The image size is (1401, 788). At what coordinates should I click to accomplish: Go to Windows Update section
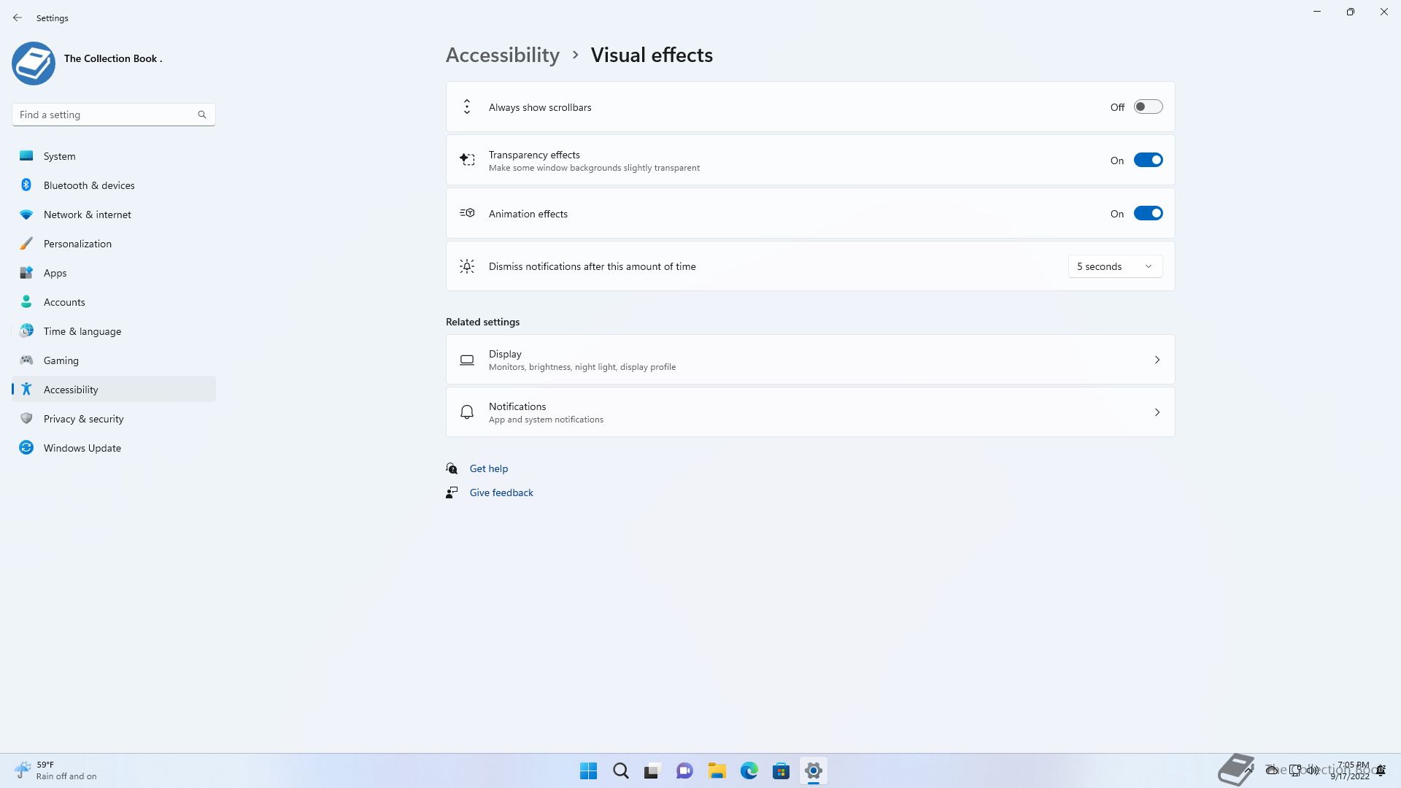82,448
